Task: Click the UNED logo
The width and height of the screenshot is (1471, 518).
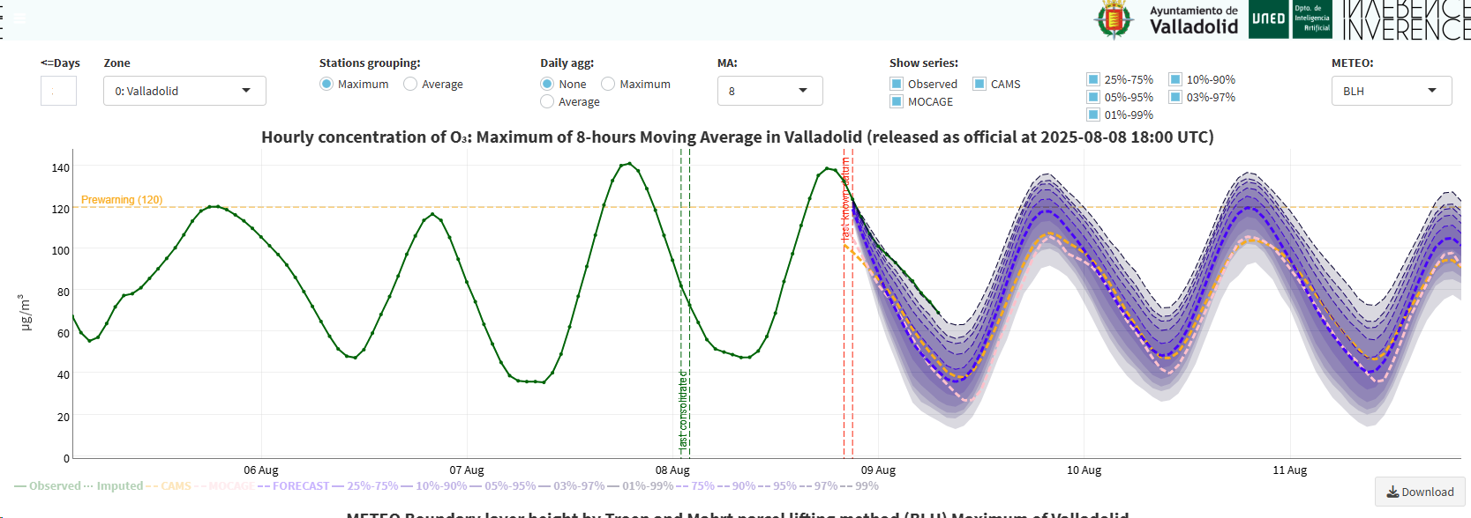Action: click(x=1268, y=19)
